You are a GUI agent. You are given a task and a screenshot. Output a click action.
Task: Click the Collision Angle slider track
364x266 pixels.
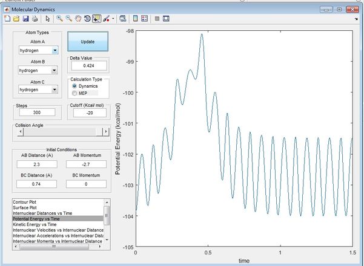point(63,132)
